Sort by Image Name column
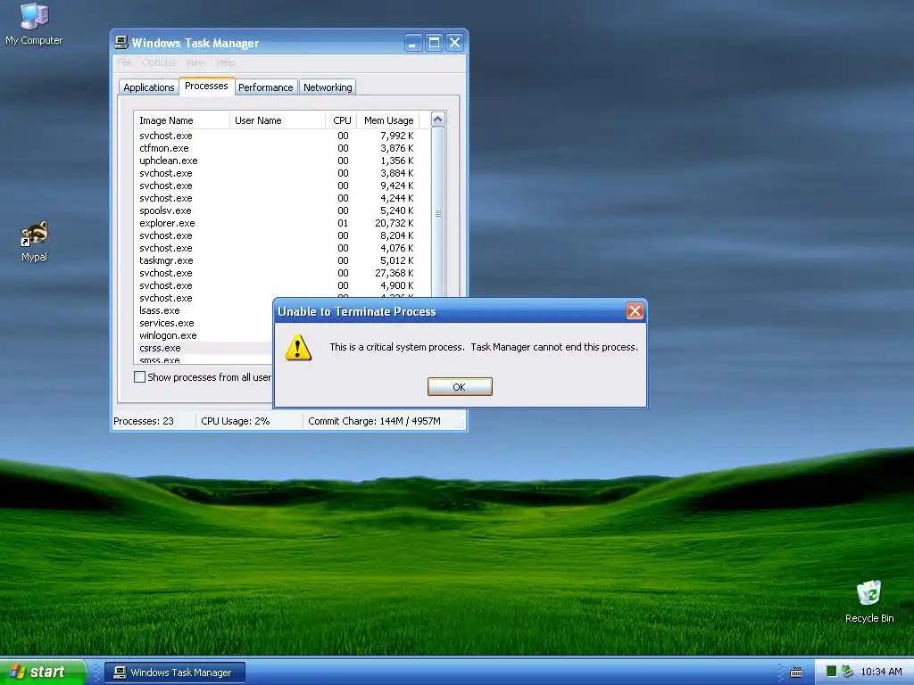 tap(181, 120)
